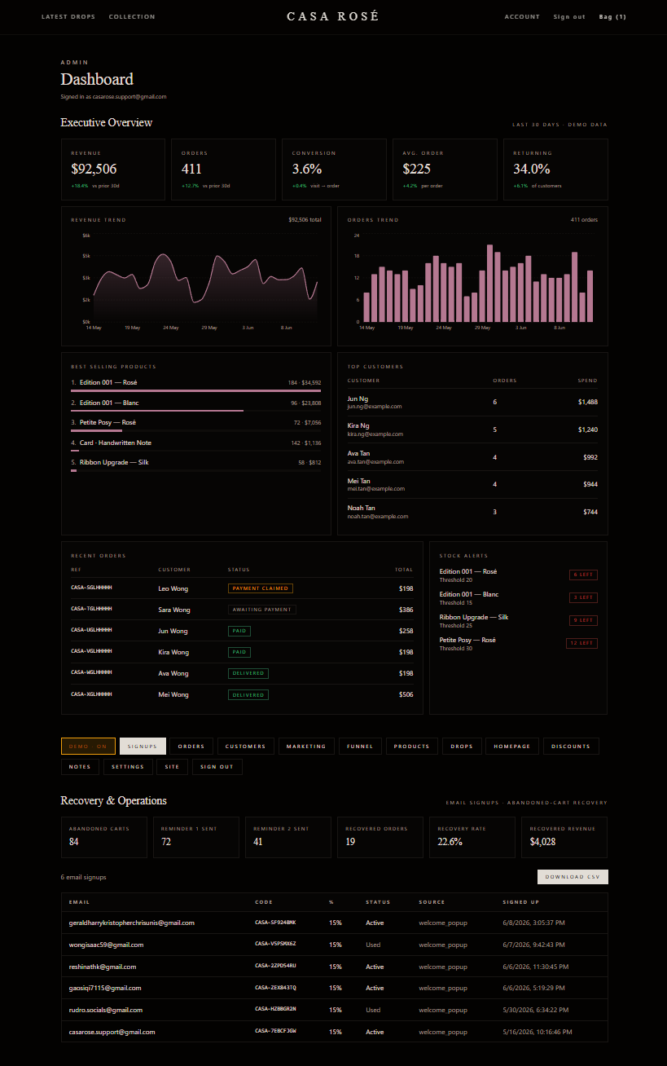The image size is (667, 1066).
Task: Open the Customers tab
Action: 246,747
